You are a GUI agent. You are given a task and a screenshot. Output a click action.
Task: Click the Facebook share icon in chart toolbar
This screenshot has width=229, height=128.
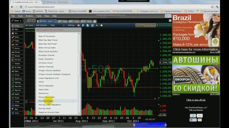point(92,25)
